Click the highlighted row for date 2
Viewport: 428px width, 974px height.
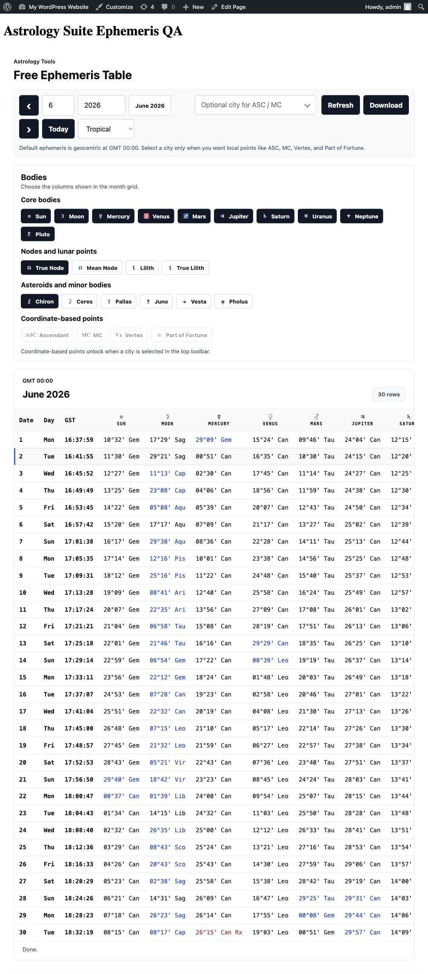click(214, 456)
